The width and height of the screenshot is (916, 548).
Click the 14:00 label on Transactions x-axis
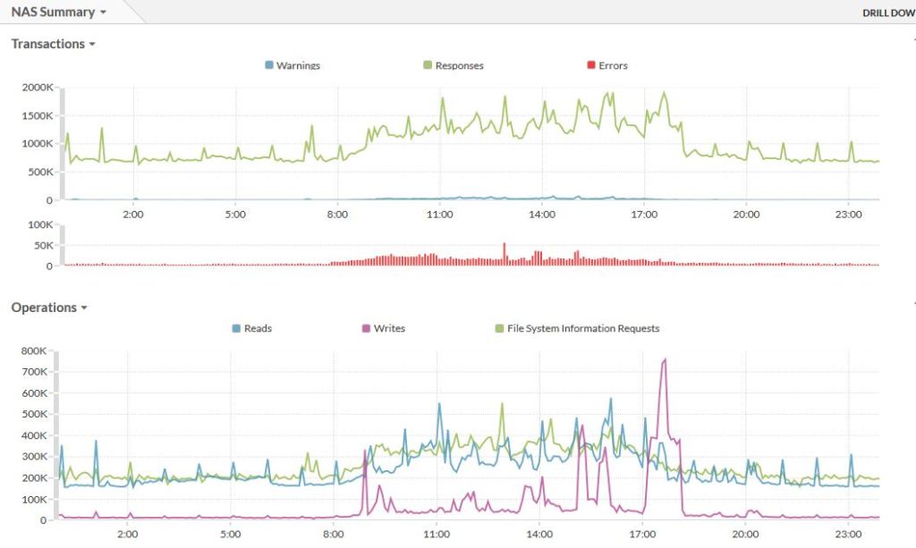coord(542,215)
